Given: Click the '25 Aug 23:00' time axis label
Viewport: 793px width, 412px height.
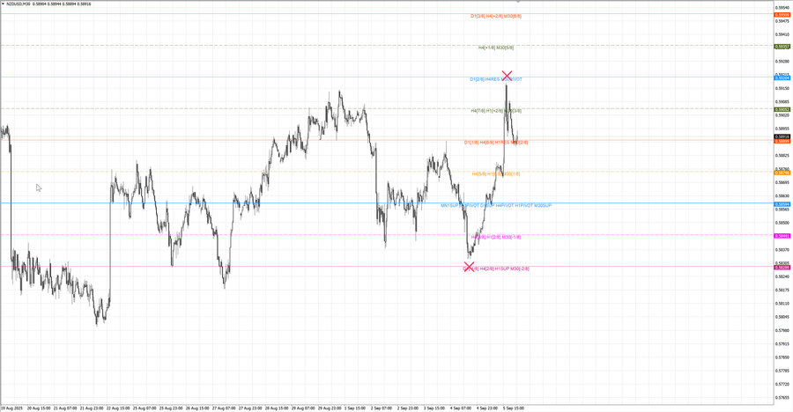Looking at the screenshot, I should tap(171, 408).
